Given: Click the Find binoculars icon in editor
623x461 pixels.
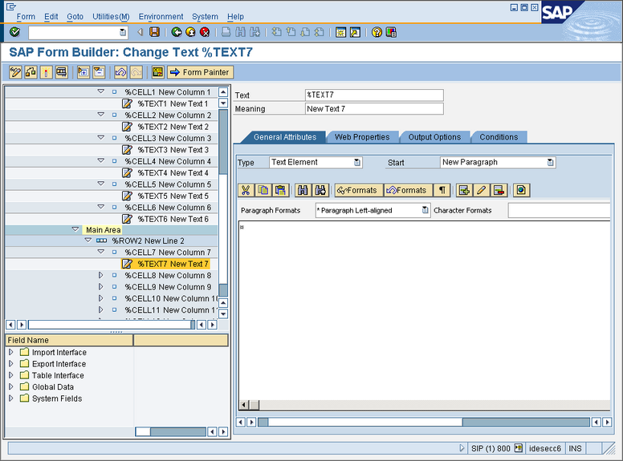Looking at the screenshot, I should [x=303, y=191].
